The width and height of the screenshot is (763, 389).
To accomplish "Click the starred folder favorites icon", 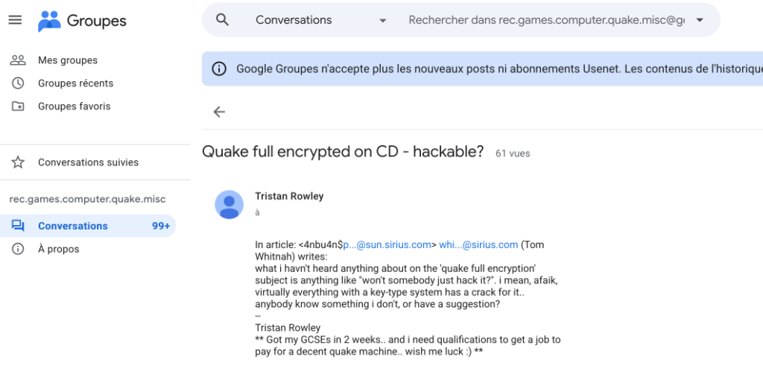I will 18,106.
